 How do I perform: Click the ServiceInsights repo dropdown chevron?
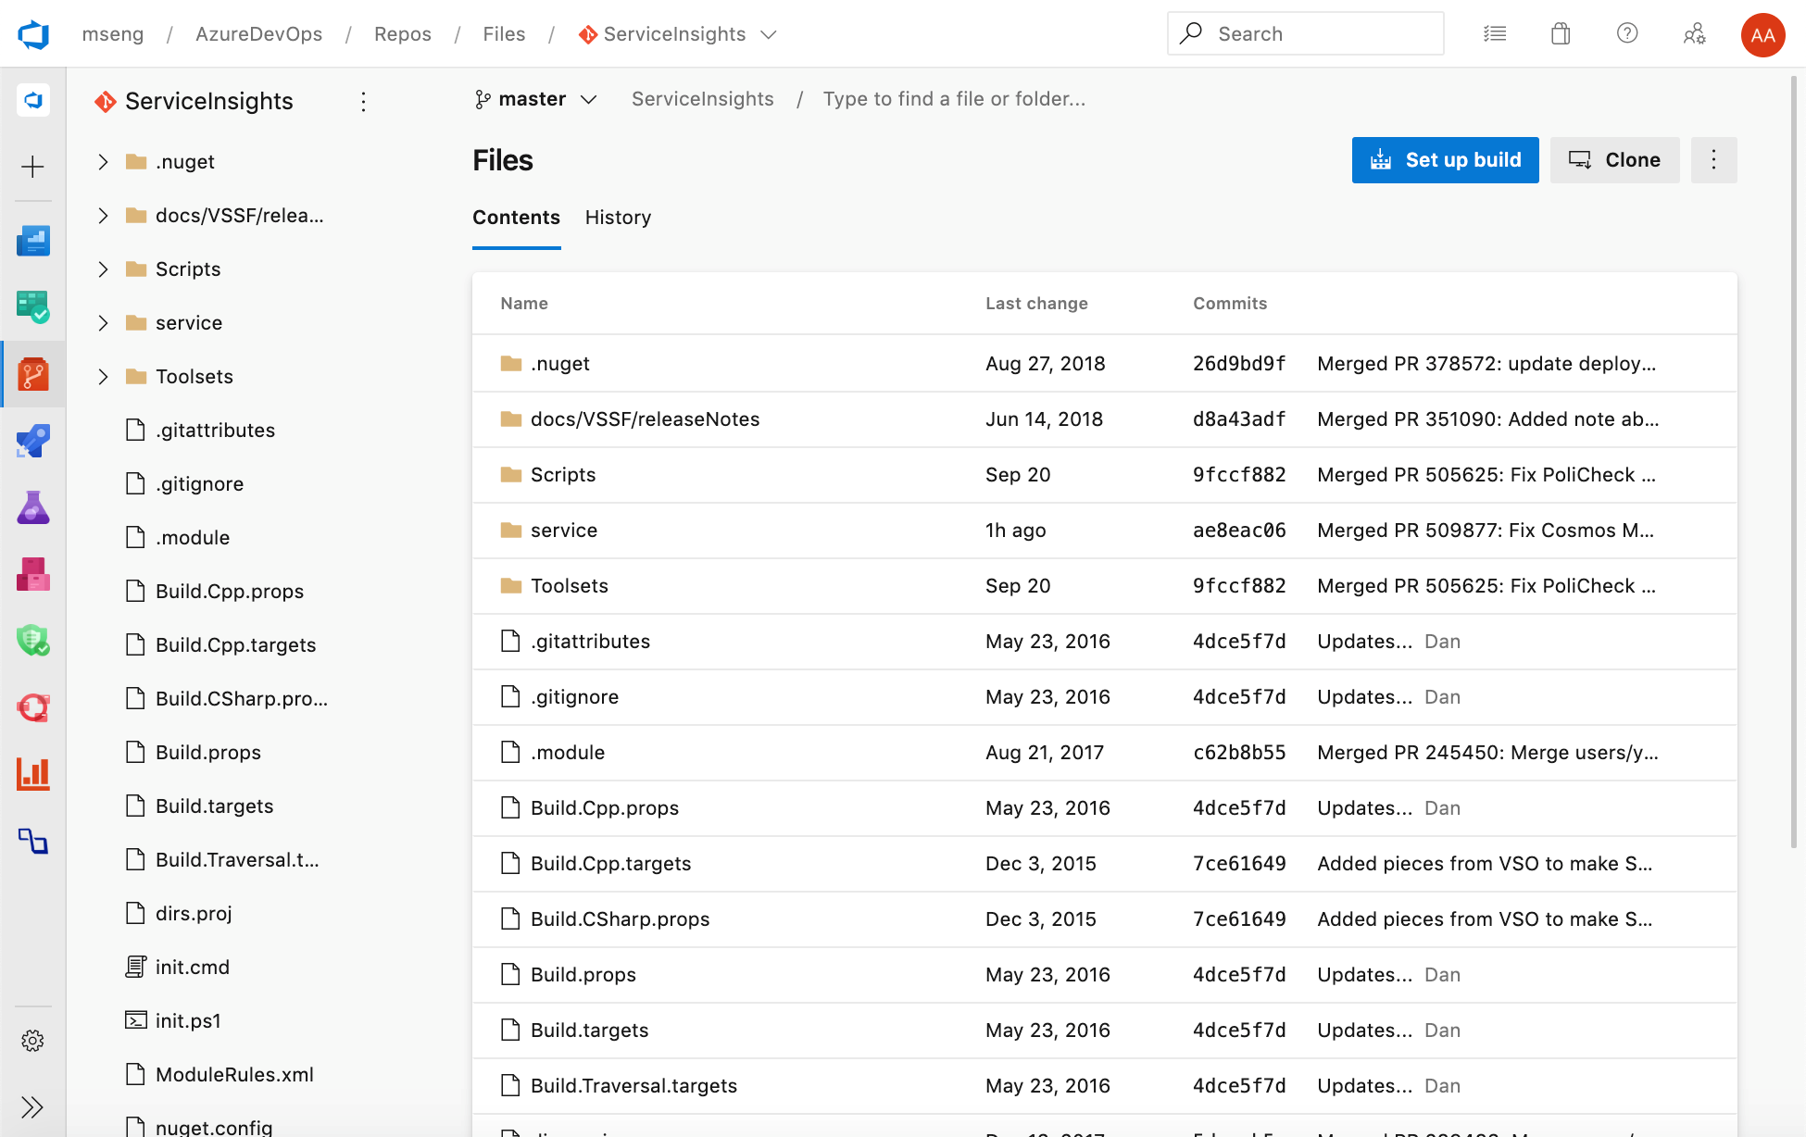[775, 32]
